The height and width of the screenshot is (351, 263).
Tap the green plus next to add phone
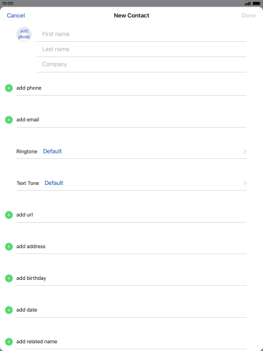click(x=9, y=88)
